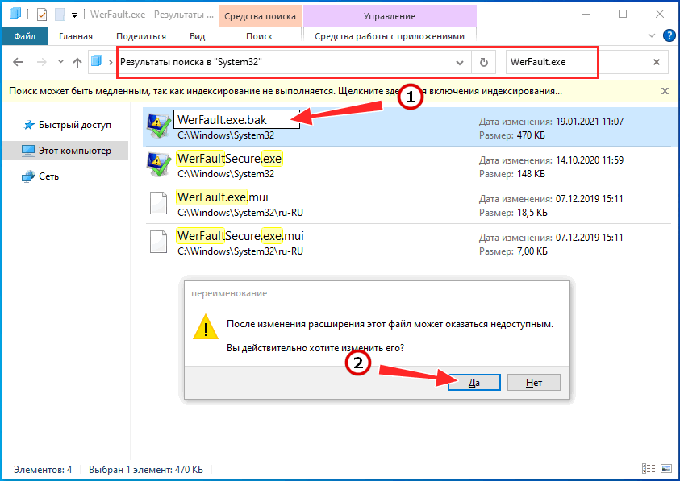The height and width of the screenshot is (481, 680).
Task: Switch to large thumbnails view icon
Action: coord(665,468)
